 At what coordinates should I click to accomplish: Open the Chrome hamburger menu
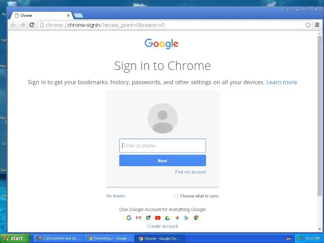click(x=317, y=25)
